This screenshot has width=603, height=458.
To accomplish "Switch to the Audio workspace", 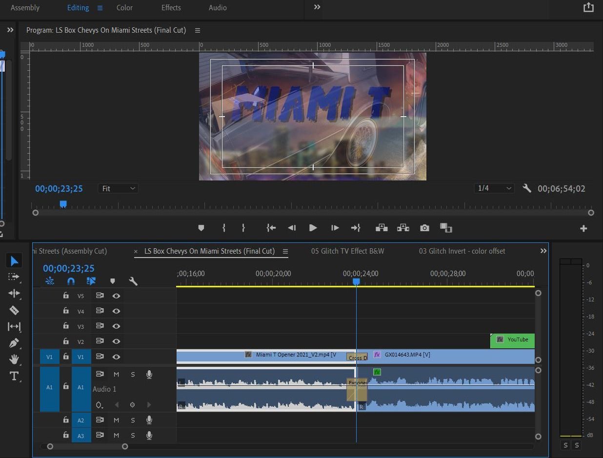I will click(x=218, y=8).
